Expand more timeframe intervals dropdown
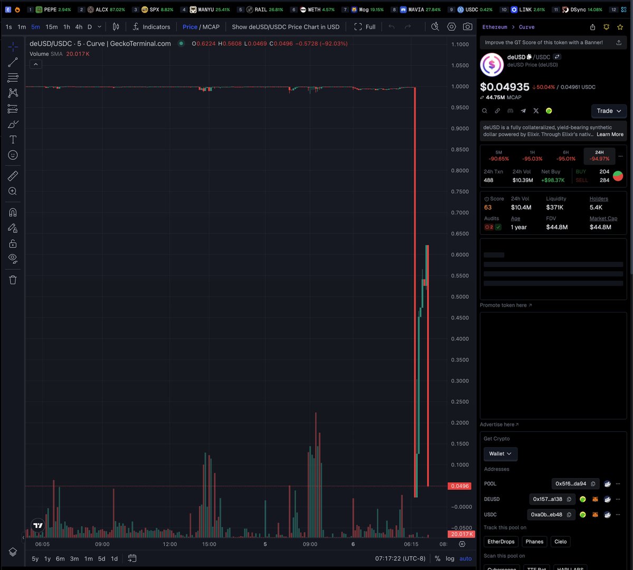633x570 pixels. point(99,27)
